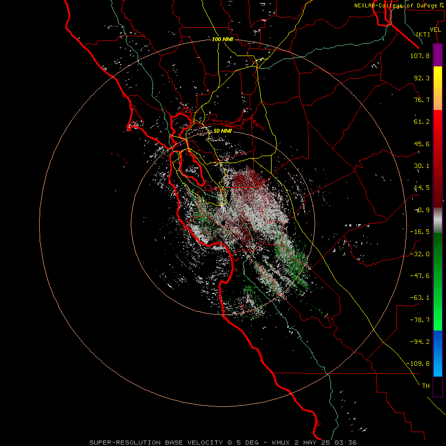Viewport: 446px width, 446px height.
Task: Click the 61.2 velocity scale value
Action: click(422, 122)
